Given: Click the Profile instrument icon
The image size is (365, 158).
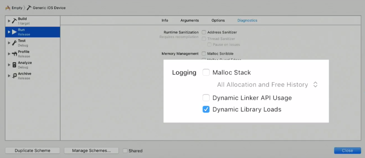Looking at the screenshot, I should point(14,53).
